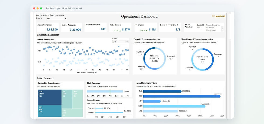Viewport: 264px width, 124px height.
Task: Click the EUR bar labeled 330000(4)
Action: point(163,91)
